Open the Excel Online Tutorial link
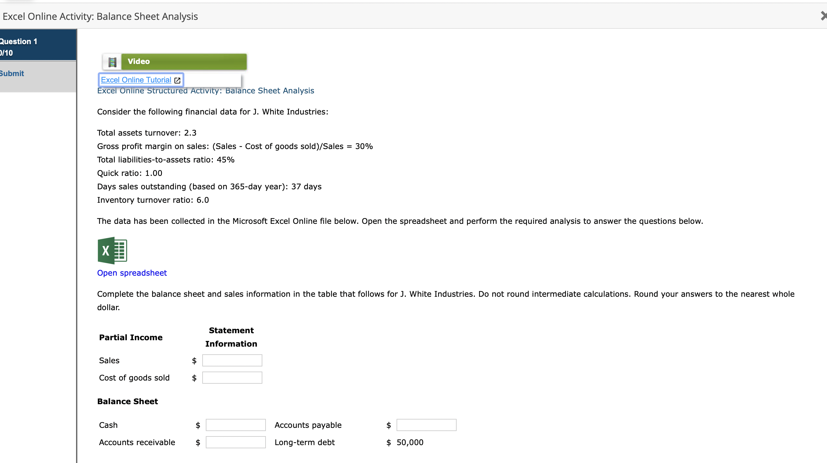Screen dimensions: 827x463 (x=135, y=80)
